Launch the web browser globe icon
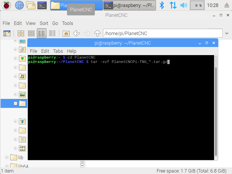Viewport: 232px width, 174px height. click(19, 5)
